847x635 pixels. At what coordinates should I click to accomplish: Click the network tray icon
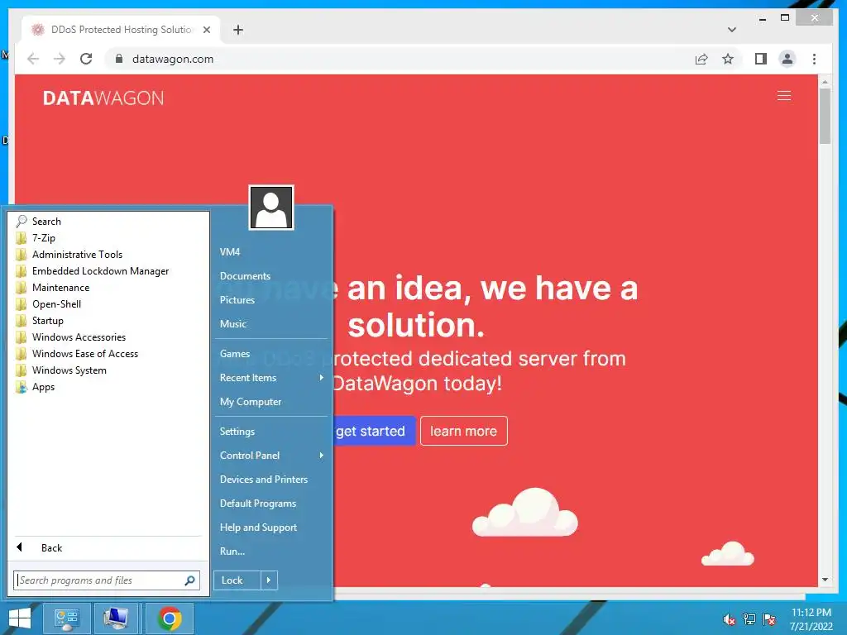pos(749,619)
